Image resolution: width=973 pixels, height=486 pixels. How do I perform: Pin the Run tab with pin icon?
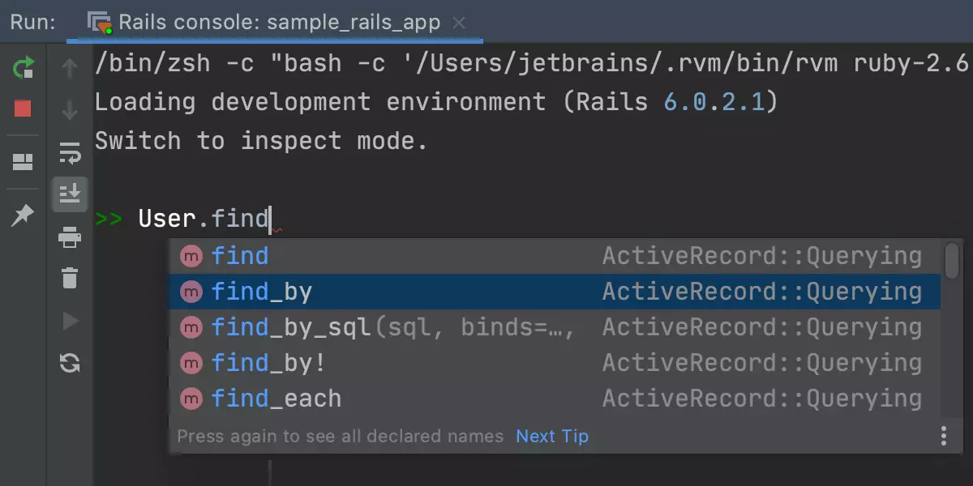coord(23,215)
